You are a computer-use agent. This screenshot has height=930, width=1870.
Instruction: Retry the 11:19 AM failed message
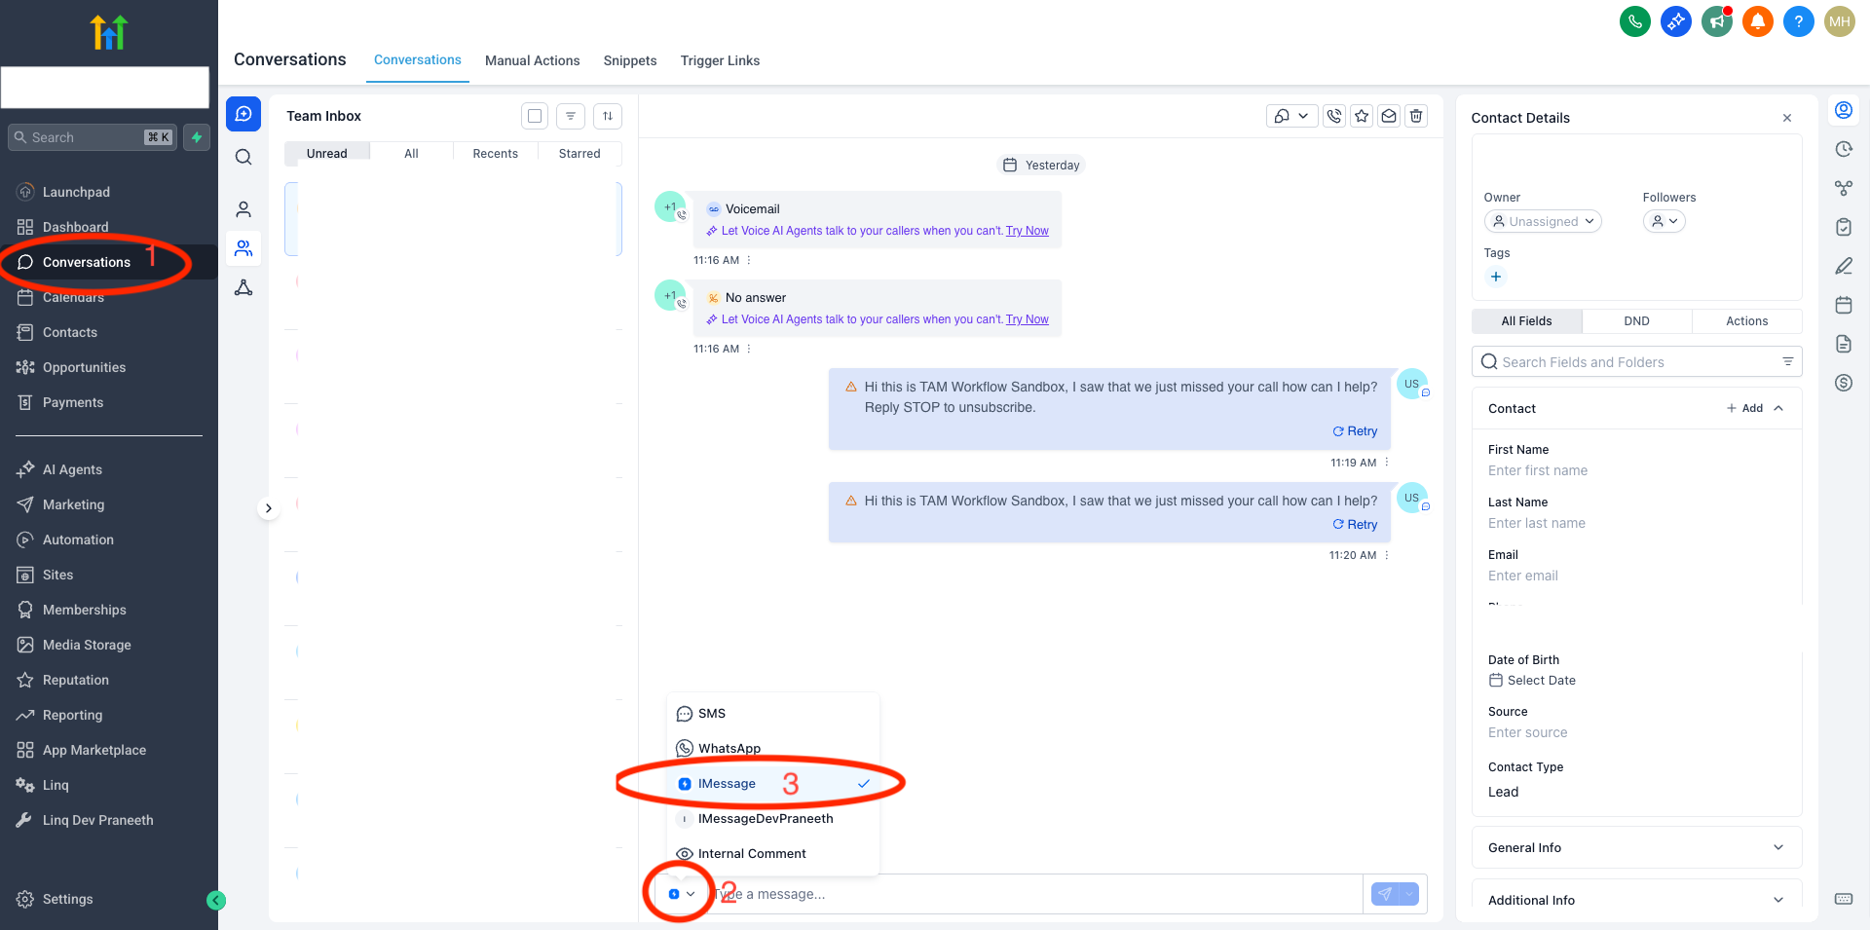[1355, 431]
